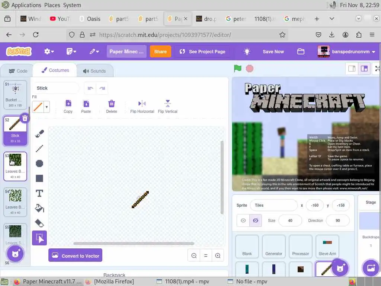This screenshot has width=381, height=286.
Task: Select the Text tool
Action: 39,193
